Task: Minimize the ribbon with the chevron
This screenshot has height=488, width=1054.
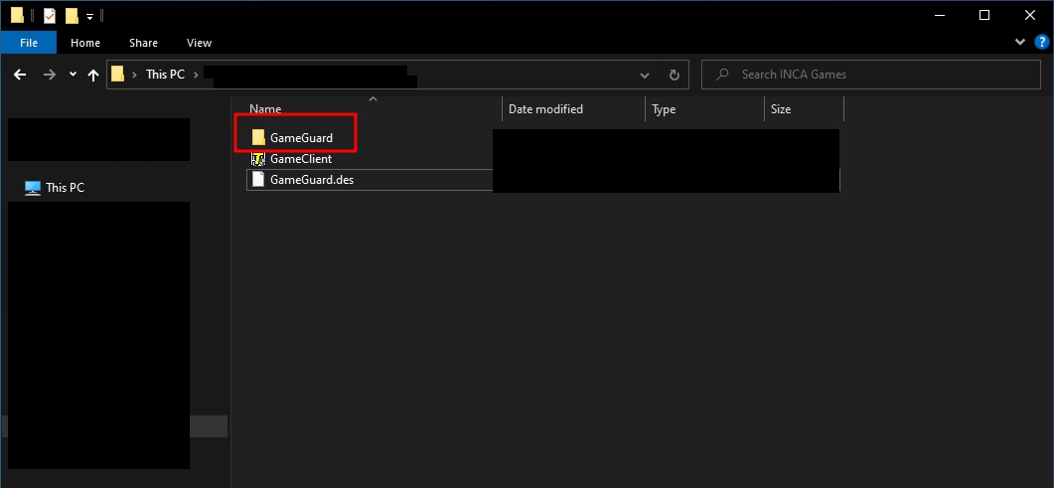Action: coord(1019,43)
